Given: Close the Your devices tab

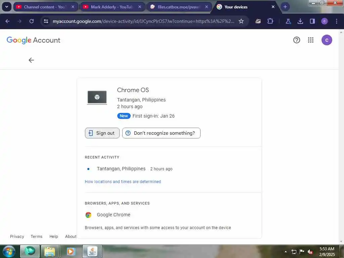Looking at the screenshot, I should (273, 7).
